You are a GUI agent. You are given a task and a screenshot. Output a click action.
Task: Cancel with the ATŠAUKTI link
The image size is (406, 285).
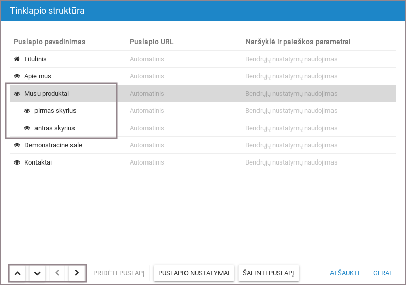(345, 273)
